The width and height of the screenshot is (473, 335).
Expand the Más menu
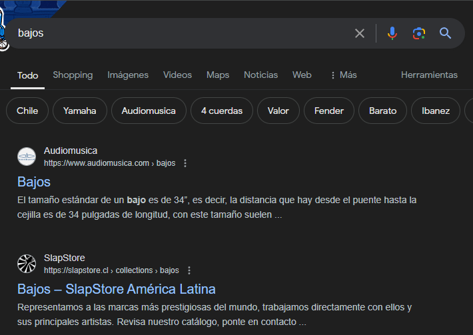click(344, 75)
